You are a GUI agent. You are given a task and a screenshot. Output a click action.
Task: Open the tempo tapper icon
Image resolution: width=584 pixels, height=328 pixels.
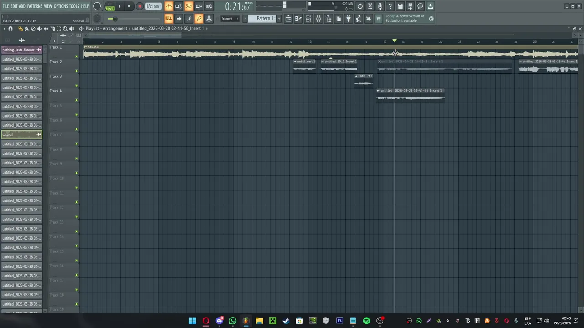358,19
